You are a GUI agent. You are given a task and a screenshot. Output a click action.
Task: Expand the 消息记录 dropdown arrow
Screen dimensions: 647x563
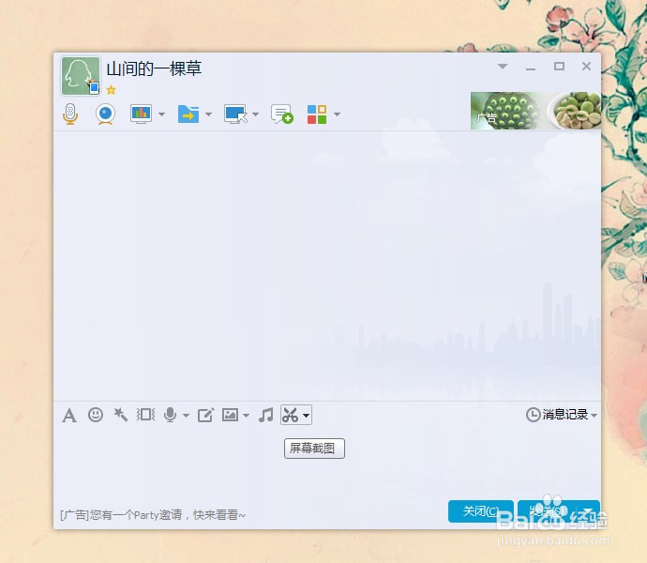(594, 415)
